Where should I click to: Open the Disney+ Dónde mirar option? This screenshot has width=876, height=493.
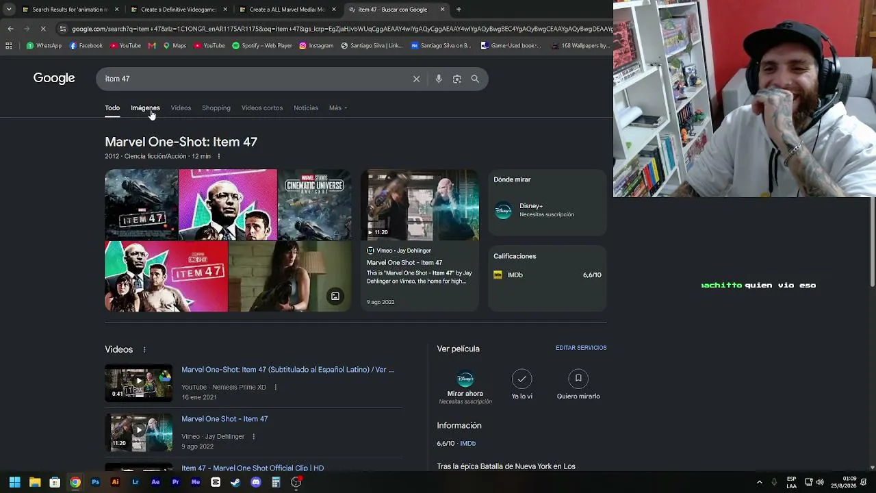pos(547,210)
